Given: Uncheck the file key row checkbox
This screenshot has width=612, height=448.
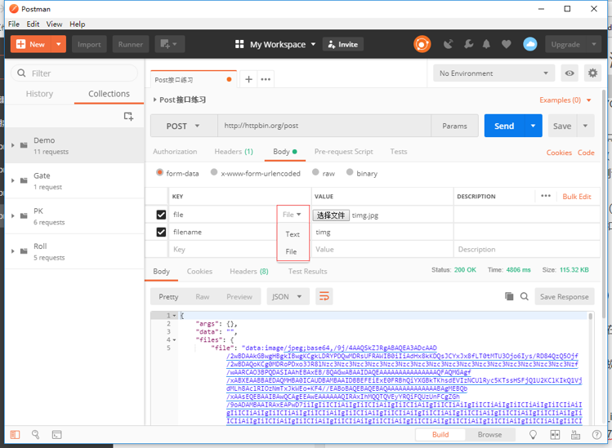Looking at the screenshot, I should [161, 215].
